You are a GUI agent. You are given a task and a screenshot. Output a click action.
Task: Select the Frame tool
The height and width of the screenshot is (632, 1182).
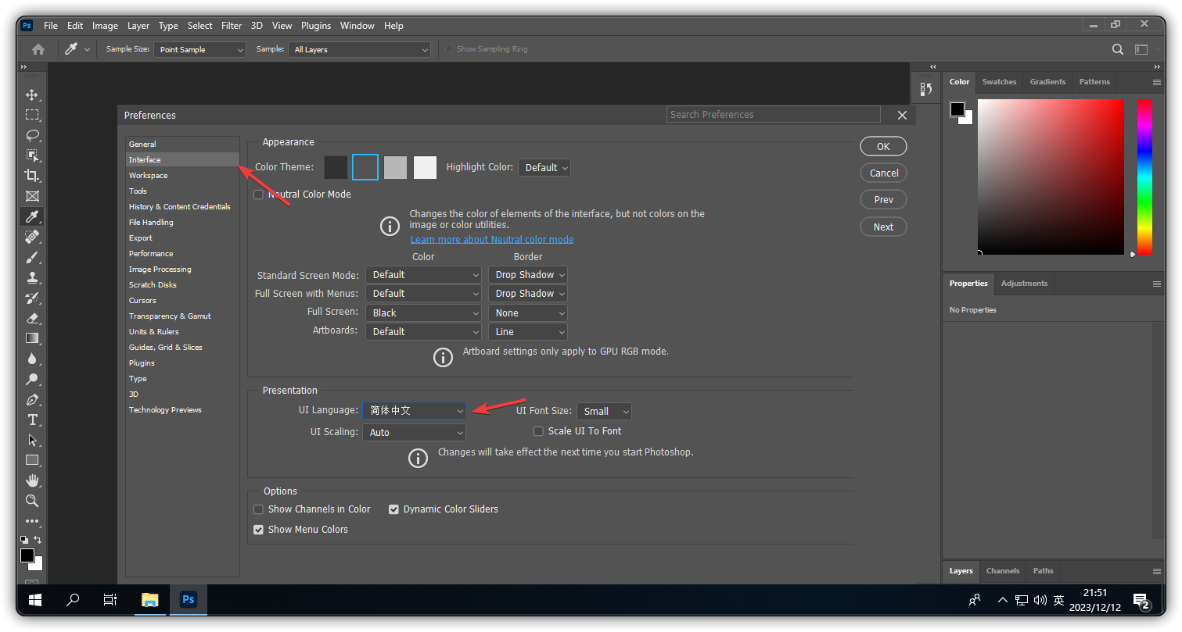coord(32,196)
